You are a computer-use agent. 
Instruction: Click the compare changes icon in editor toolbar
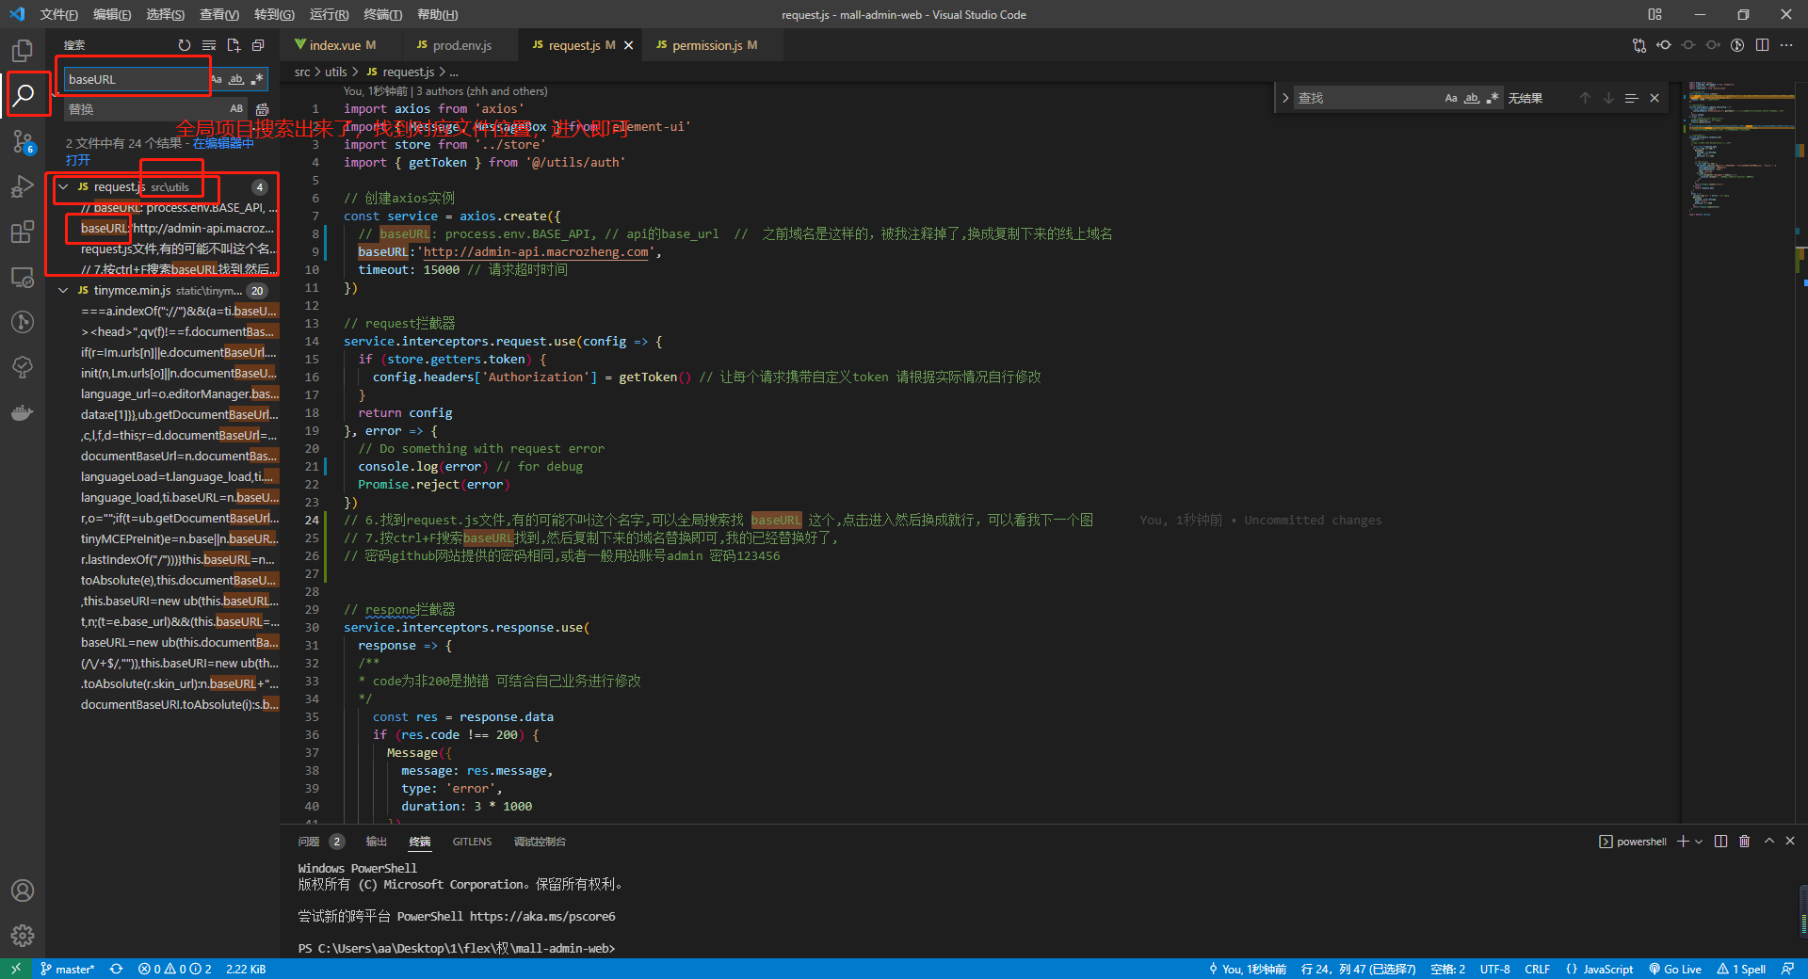[1639, 45]
